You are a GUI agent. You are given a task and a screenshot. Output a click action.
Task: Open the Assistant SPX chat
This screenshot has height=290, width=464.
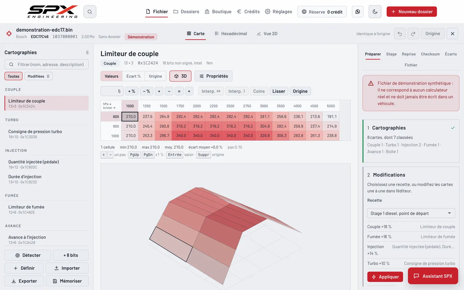coord(433,276)
